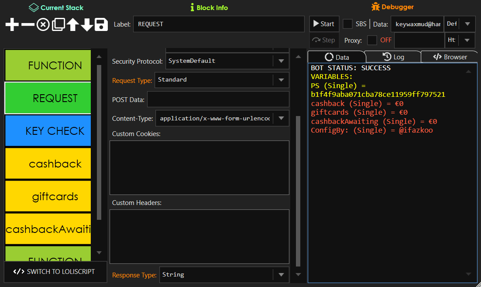Viewport: 481px width, 287px height.
Task: Click the minus icon to remove block
Action: pos(27,25)
